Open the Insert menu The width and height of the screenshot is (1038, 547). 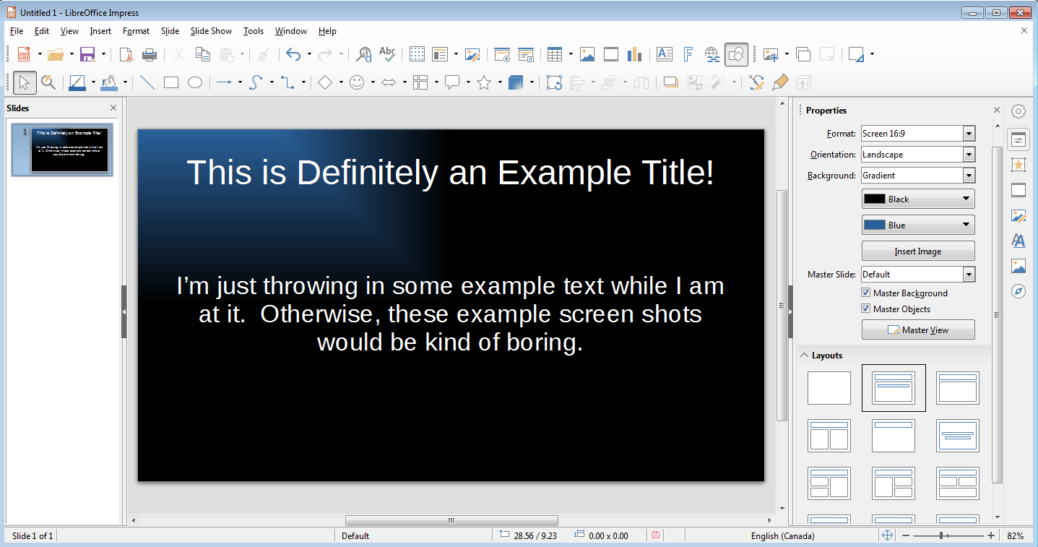click(100, 31)
